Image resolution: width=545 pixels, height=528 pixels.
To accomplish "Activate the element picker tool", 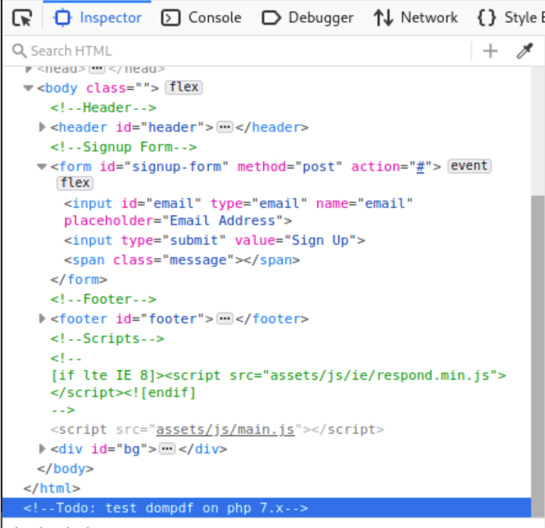I will coord(22,18).
